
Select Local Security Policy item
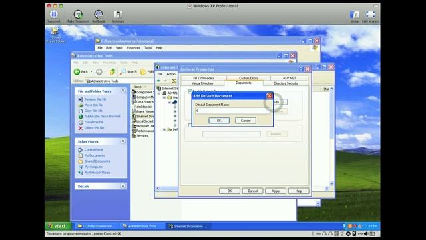click(142, 121)
